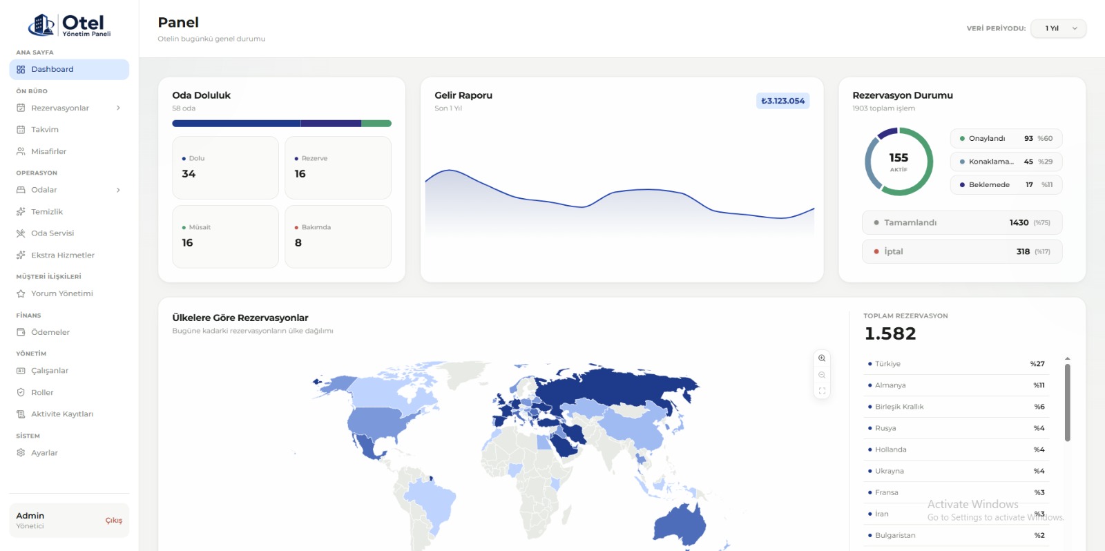Click the Onaylandı legend chip
1105x551 pixels.
pyautogui.click(x=1006, y=139)
